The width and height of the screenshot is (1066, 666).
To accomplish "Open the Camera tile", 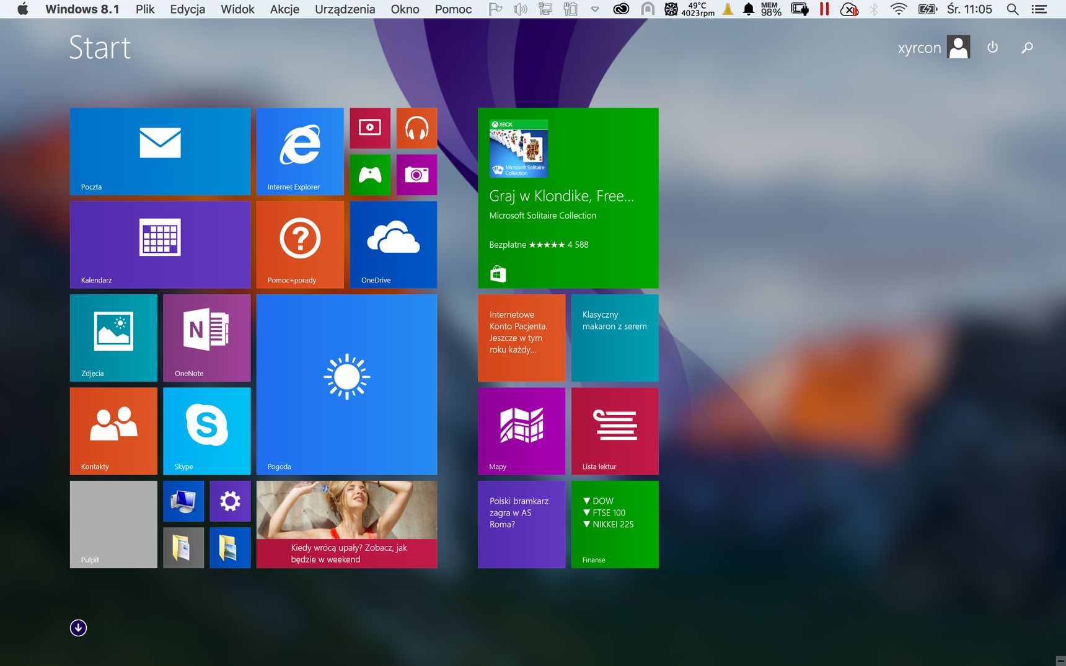I will click(416, 175).
